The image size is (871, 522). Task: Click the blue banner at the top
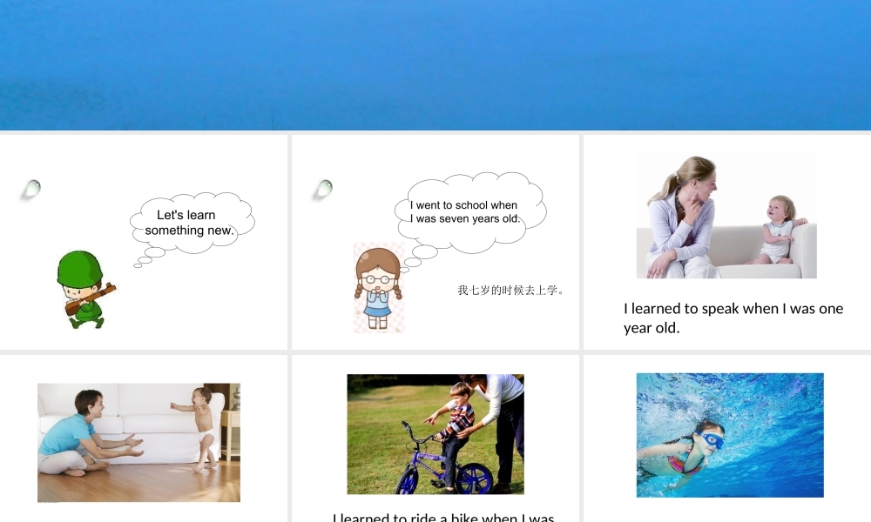435,65
